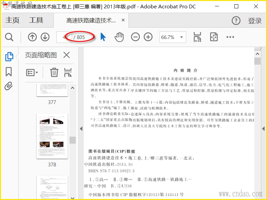Click the thumbnail panel scrollbar handle

pyautogui.click(x=72, y=140)
